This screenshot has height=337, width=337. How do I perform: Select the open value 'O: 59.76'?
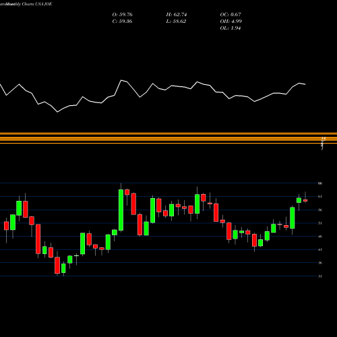(x=123, y=15)
